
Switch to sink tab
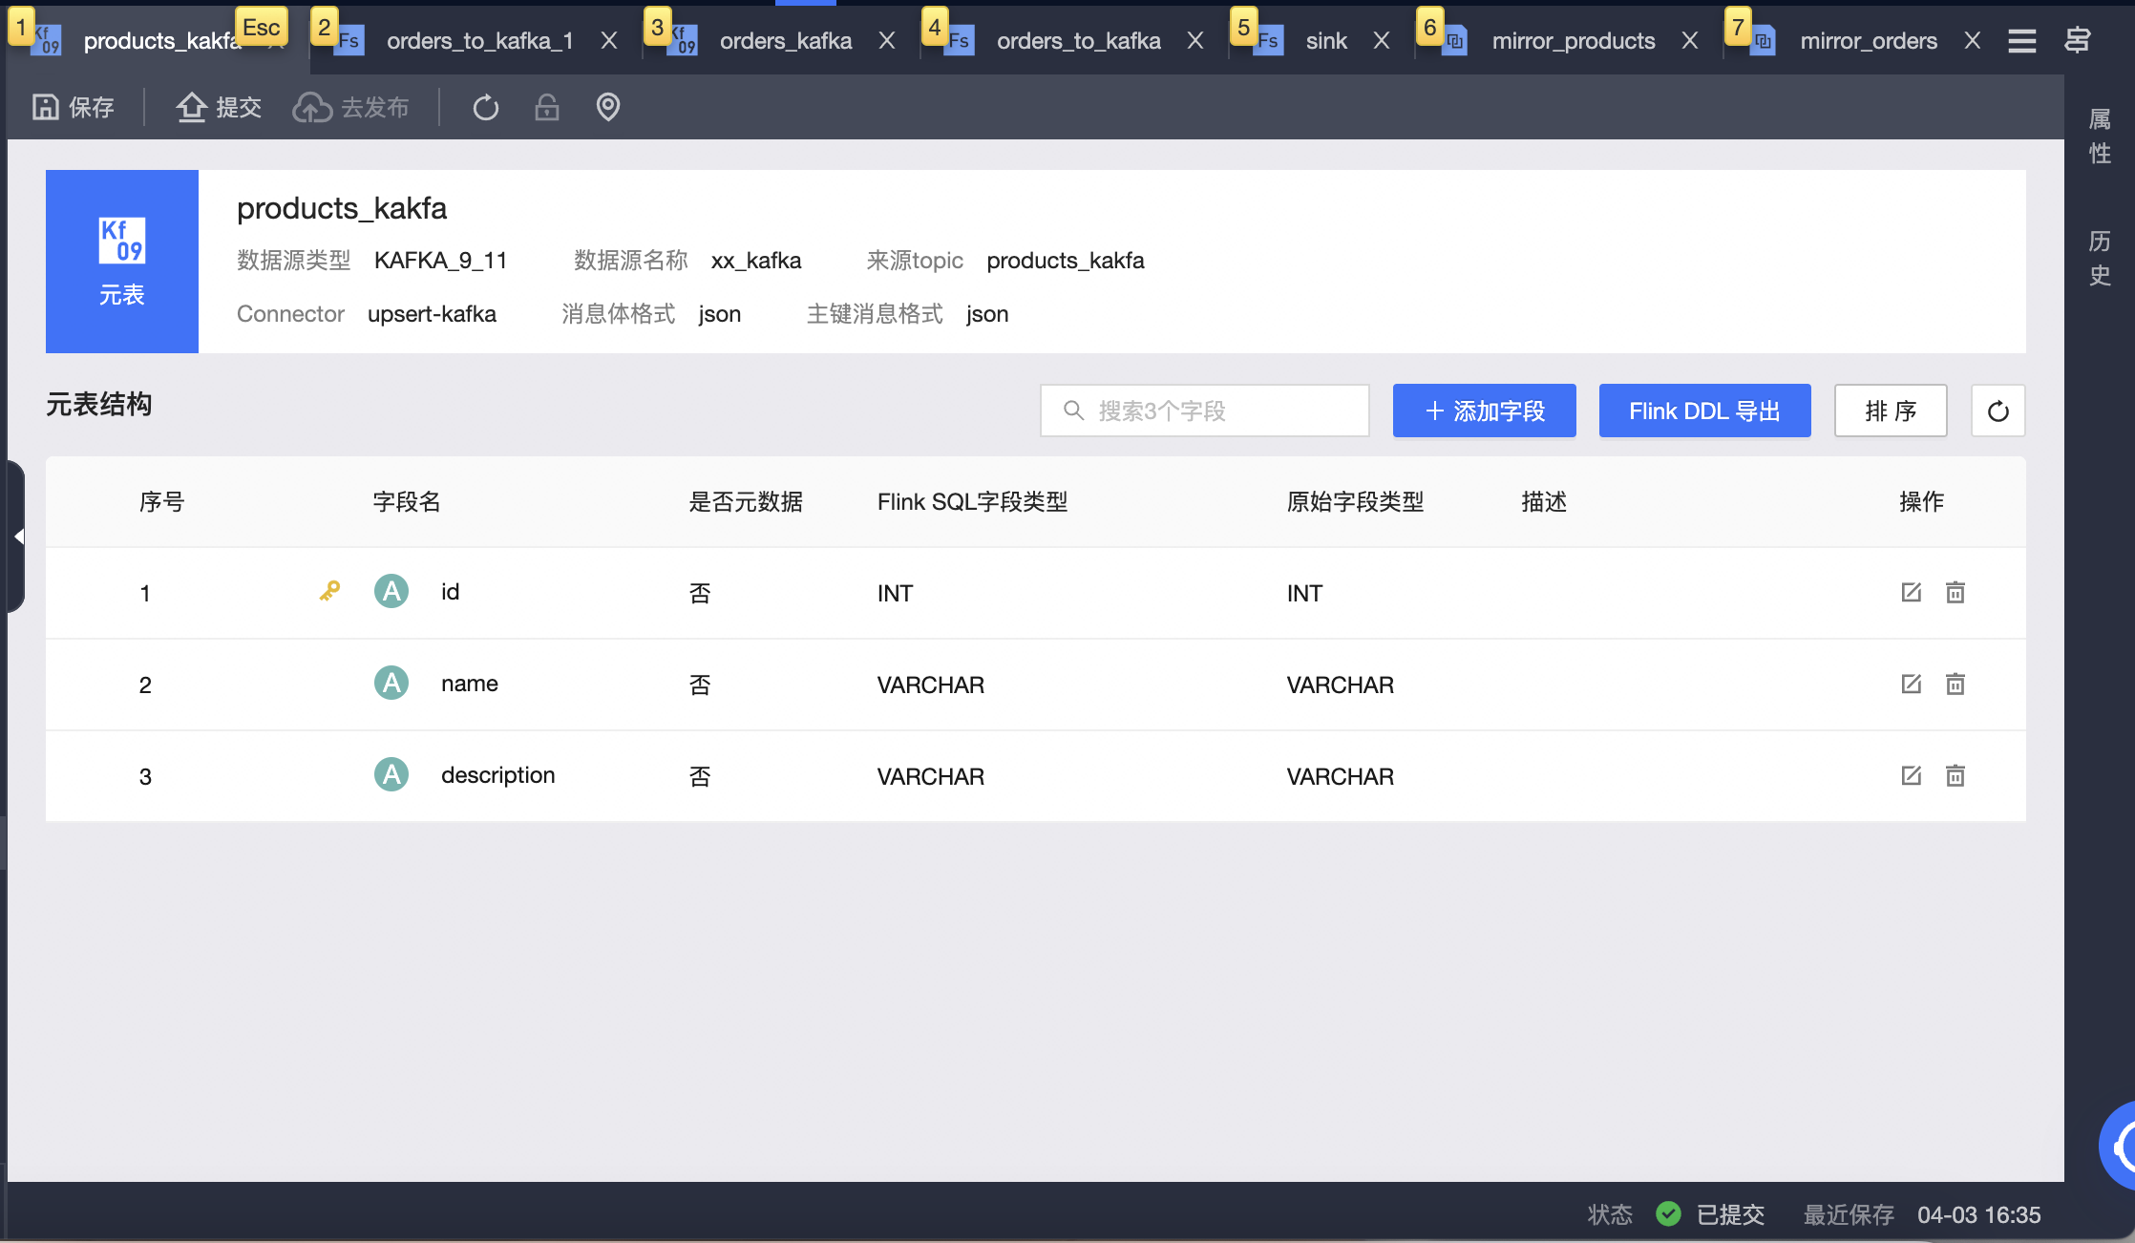point(1326,40)
